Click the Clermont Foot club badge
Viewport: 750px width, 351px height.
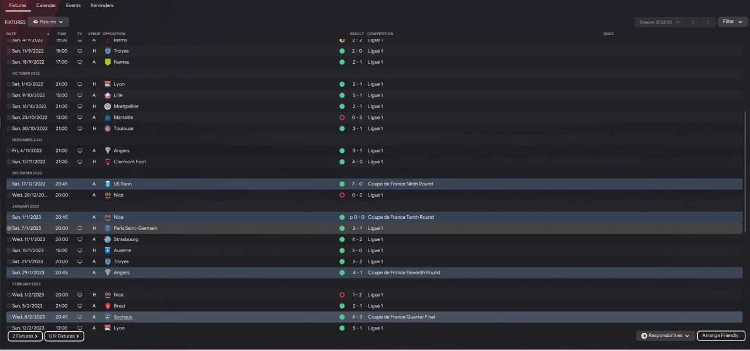[x=108, y=162]
